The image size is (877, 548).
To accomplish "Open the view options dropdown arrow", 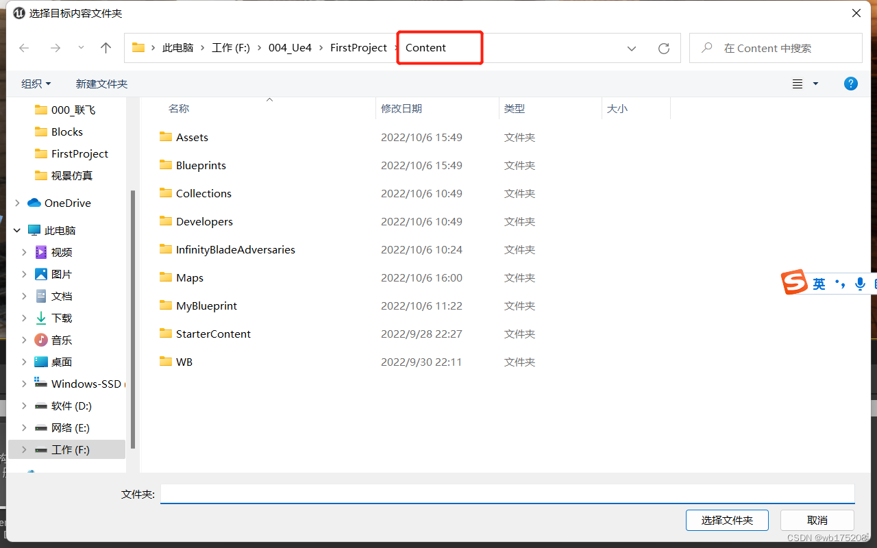I will (815, 84).
